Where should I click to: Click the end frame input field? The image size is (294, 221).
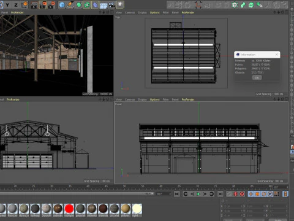pyautogui.click(x=164, y=194)
